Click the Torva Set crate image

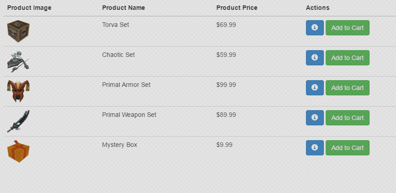pos(18,31)
